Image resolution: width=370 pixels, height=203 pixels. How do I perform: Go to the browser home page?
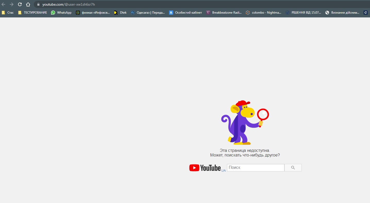point(28,4)
